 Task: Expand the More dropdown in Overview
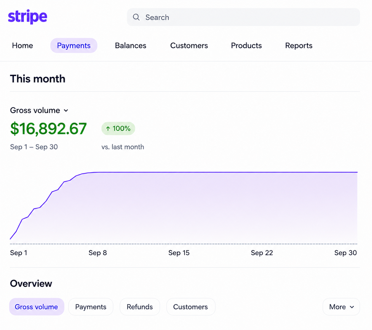[x=341, y=307]
